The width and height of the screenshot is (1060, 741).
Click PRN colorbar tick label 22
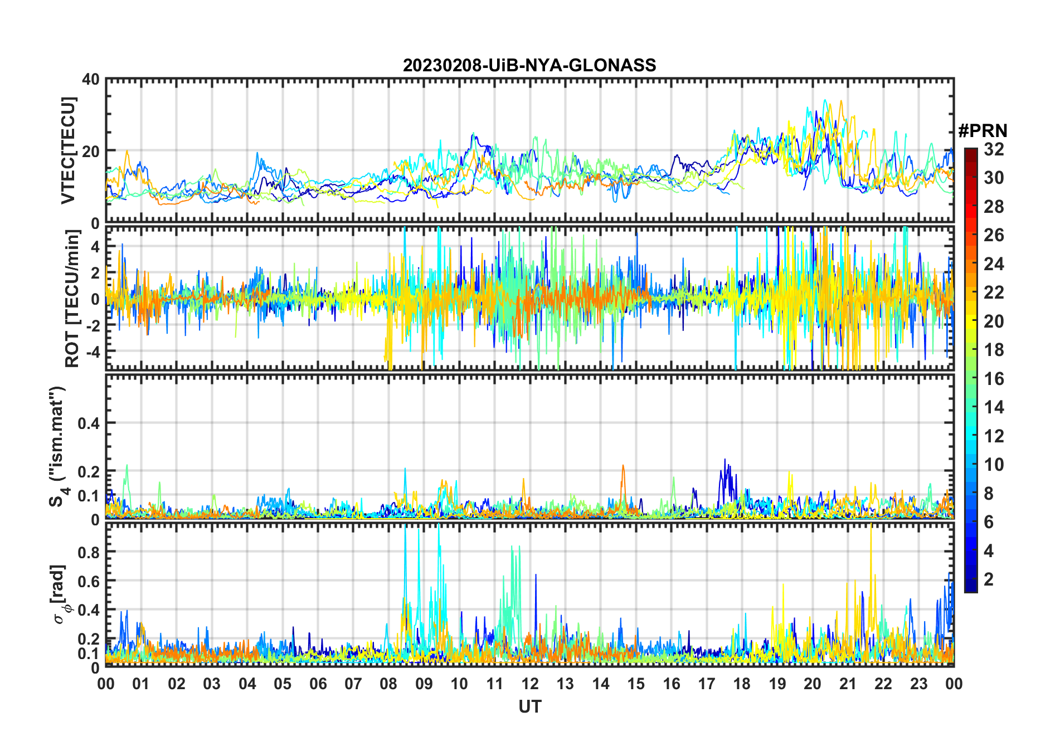coord(994,292)
